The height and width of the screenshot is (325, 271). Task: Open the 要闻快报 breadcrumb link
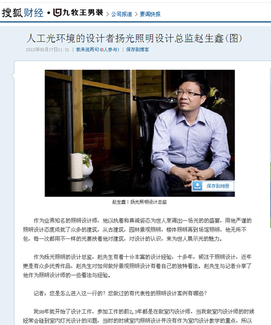[150, 14]
